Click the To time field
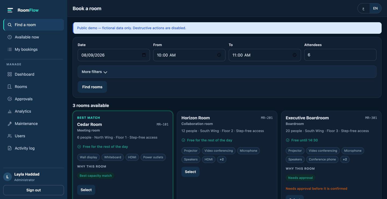387x199 pixels. click(x=265, y=55)
